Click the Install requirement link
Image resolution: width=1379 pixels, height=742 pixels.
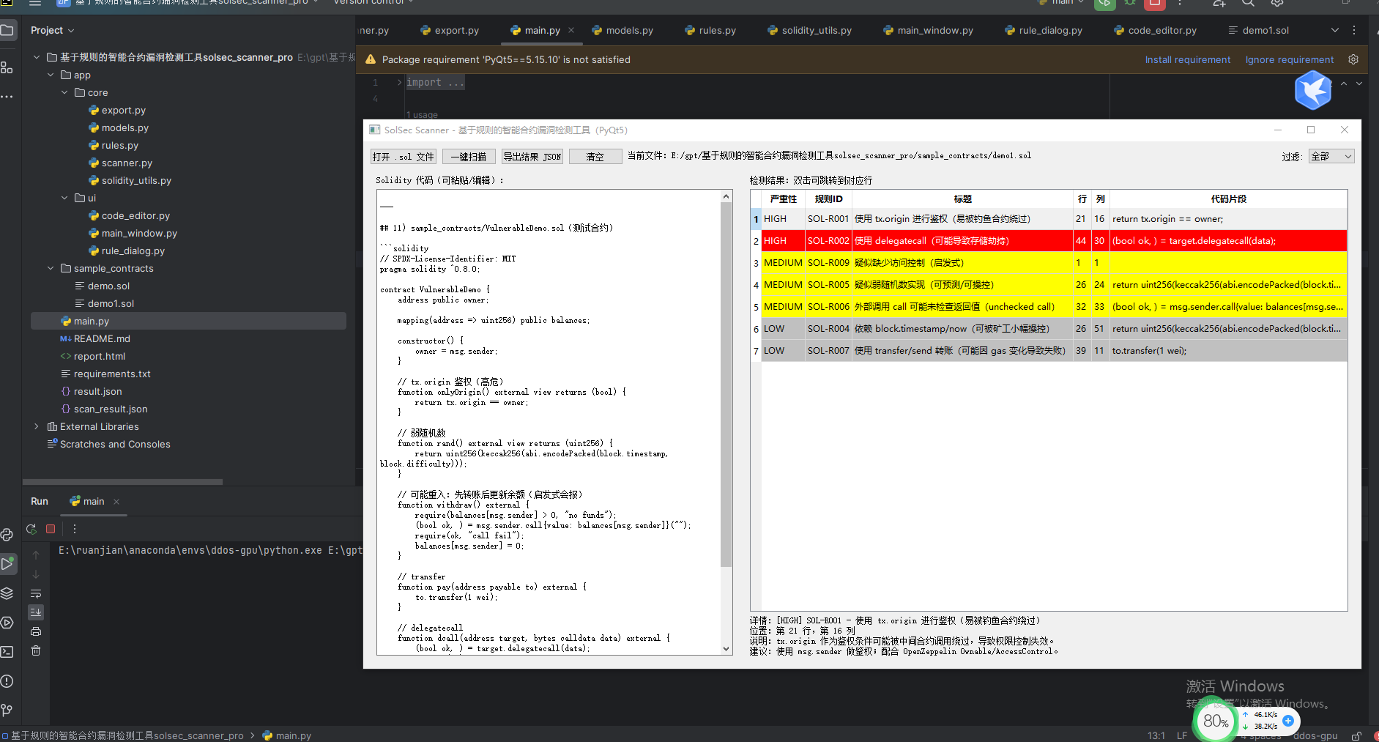click(x=1188, y=59)
